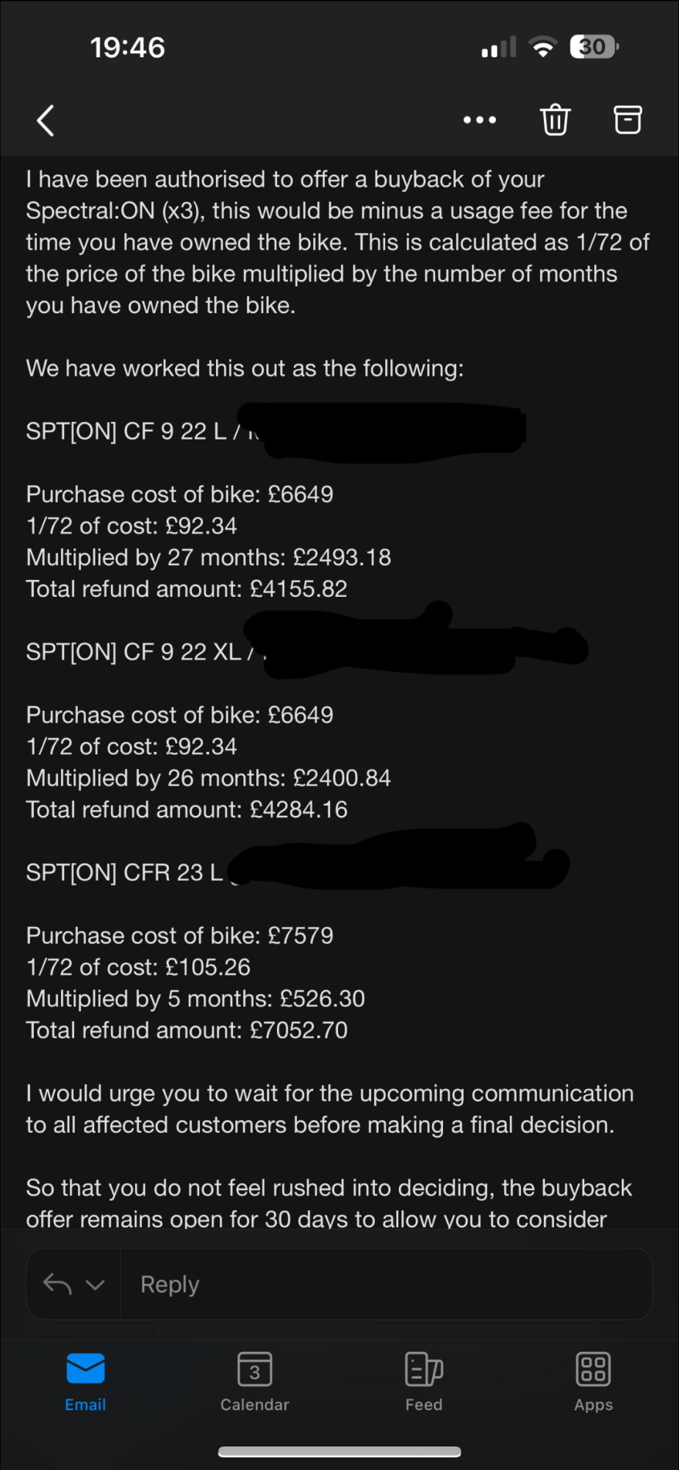Open the Apps tab
This screenshot has width=679, height=1470.
pos(594,1382)
